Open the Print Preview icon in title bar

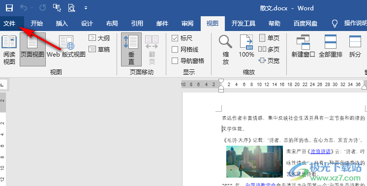(71, 8)
